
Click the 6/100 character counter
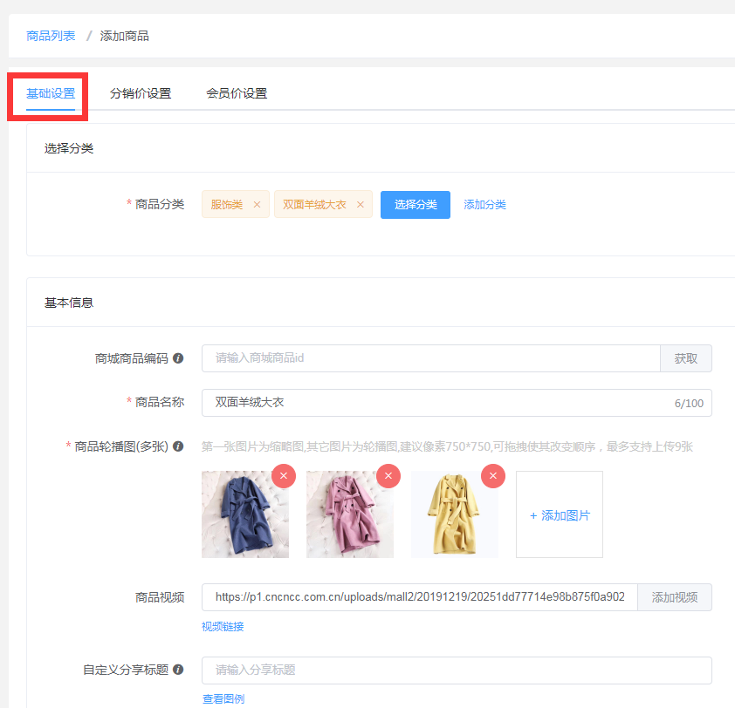(689, 403)
